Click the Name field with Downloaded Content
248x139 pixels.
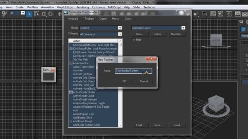click(x=133, y=71)
